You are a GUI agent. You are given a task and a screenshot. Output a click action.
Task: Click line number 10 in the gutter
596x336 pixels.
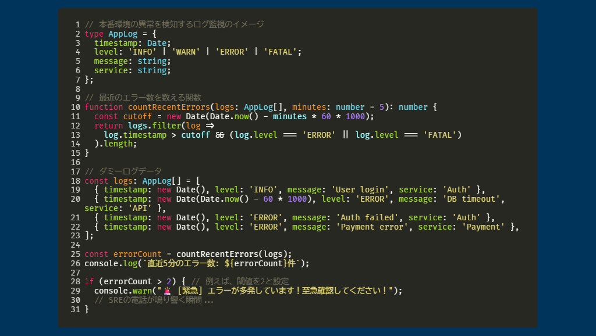pyautogui.click(x=75, y=107)
